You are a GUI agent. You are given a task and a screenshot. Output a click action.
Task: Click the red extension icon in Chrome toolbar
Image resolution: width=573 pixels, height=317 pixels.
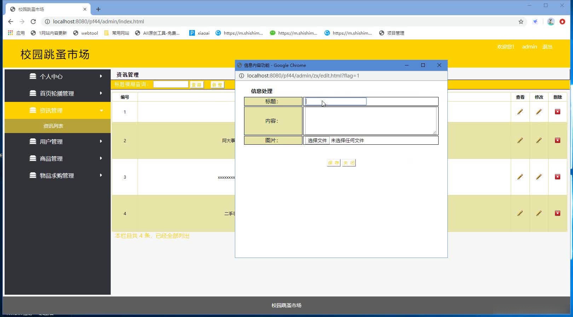(562, 22)
